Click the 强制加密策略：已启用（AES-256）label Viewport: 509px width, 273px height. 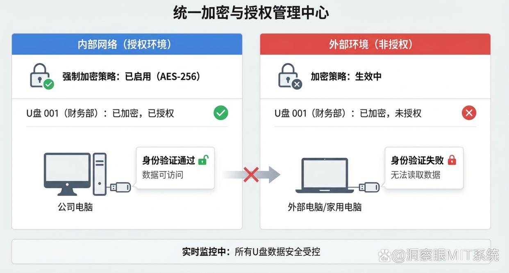pyautogui.click(x=131, y=76)
